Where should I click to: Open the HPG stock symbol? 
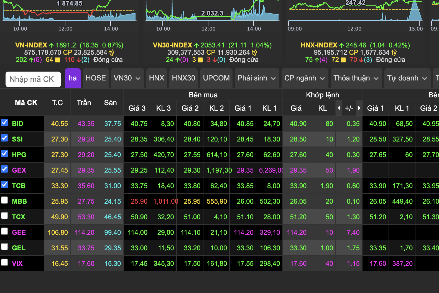point(19,155)
